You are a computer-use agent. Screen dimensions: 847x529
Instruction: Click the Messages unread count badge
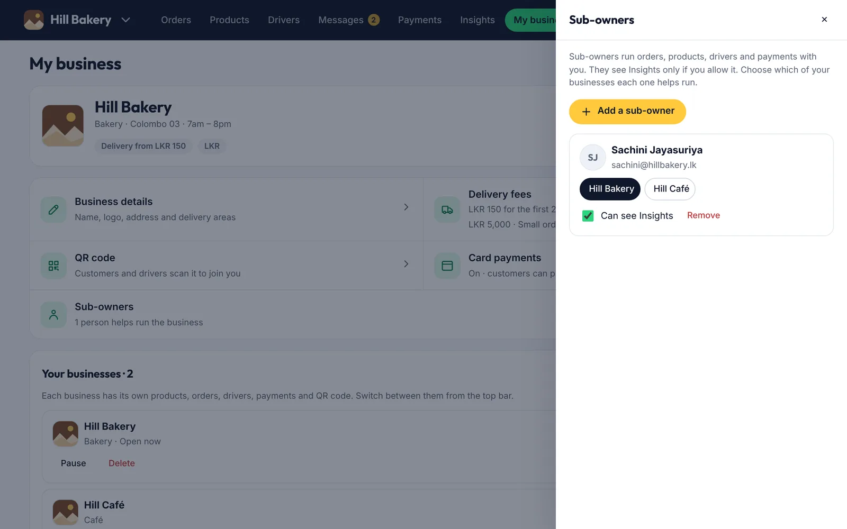coord(374,20)
